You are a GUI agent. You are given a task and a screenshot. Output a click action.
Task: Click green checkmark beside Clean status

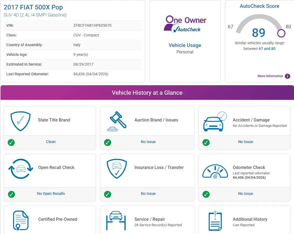click(11, 143)
